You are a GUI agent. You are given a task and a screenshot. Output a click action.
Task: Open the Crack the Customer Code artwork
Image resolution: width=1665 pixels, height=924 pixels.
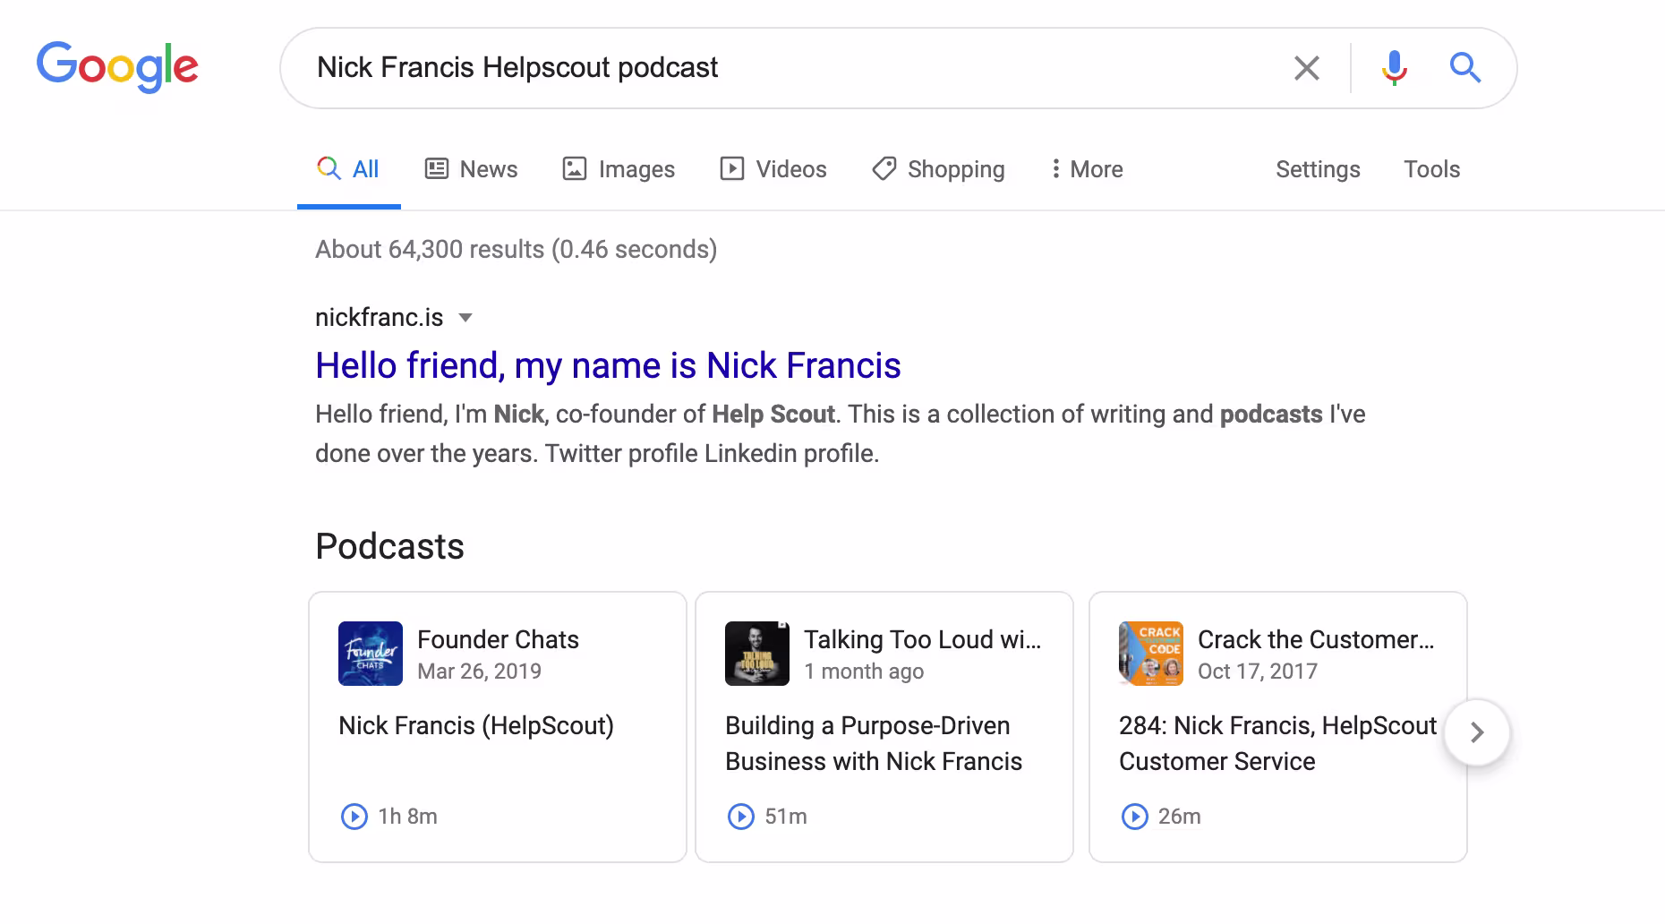tap(1151, 654)
